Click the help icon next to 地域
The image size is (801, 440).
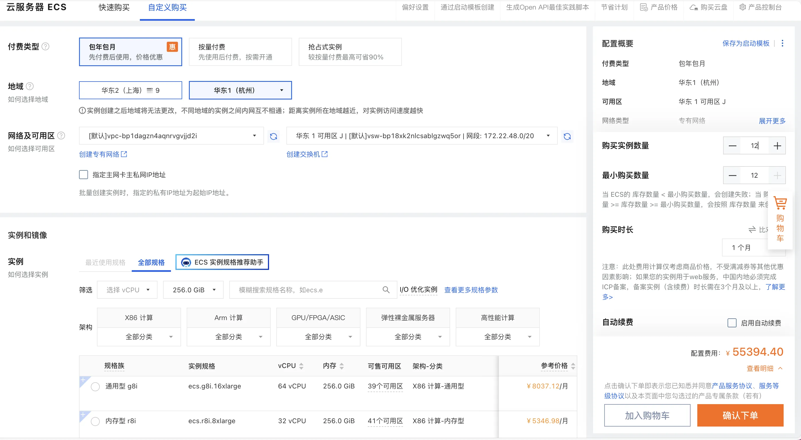pos(30,86)
